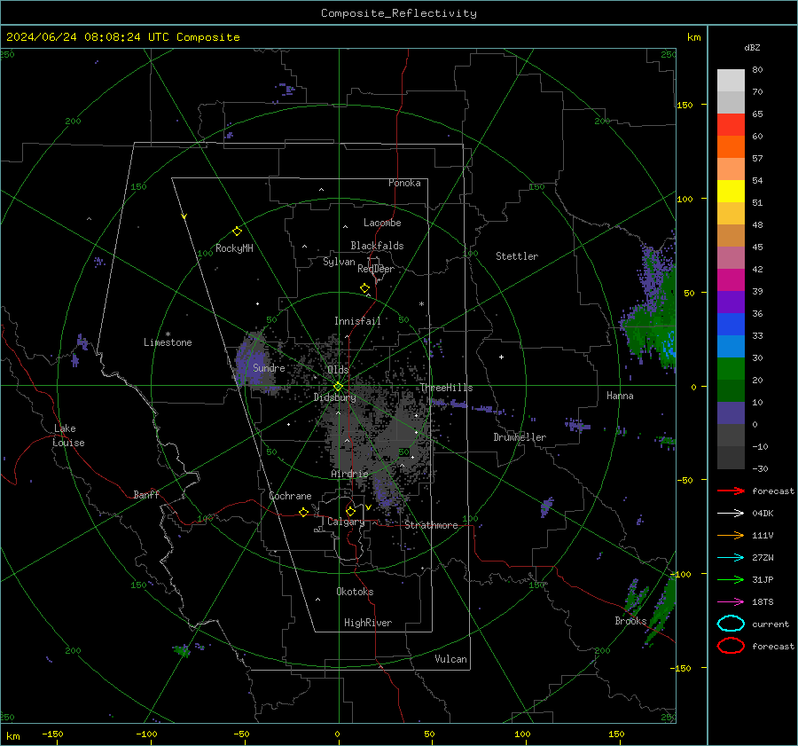
Task: Click the Banff label
Action: pyautogui.click(x=146, y=494)
